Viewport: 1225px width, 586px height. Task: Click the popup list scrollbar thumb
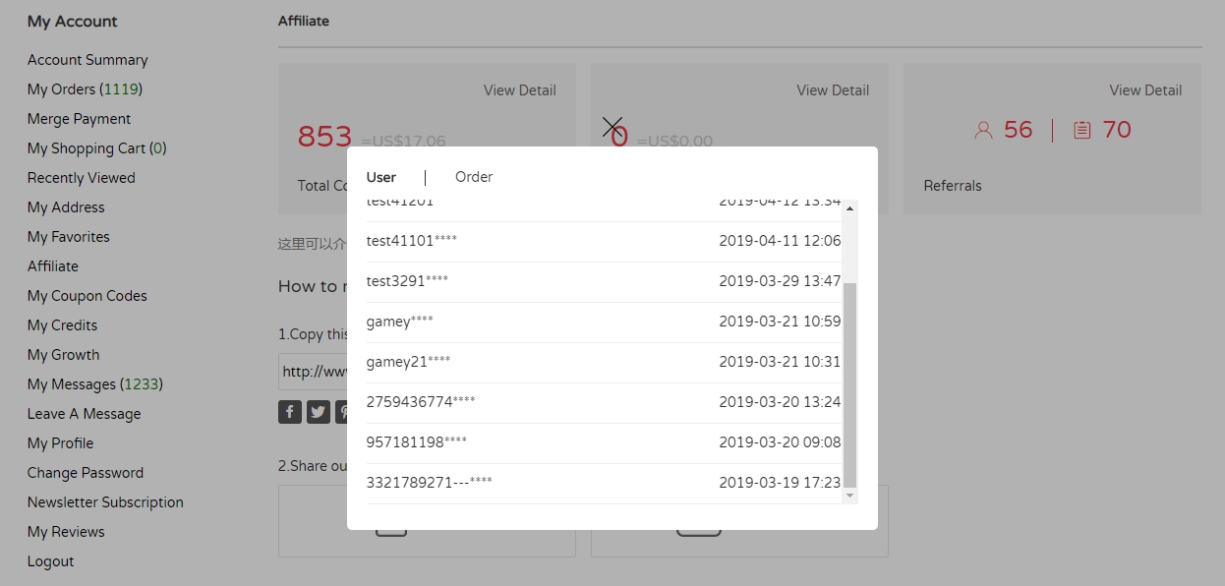click(x=850, y=383)
